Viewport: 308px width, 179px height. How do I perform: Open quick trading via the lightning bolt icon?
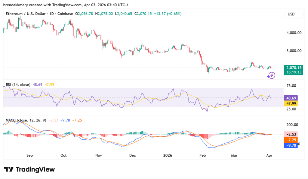click(272, 75)
